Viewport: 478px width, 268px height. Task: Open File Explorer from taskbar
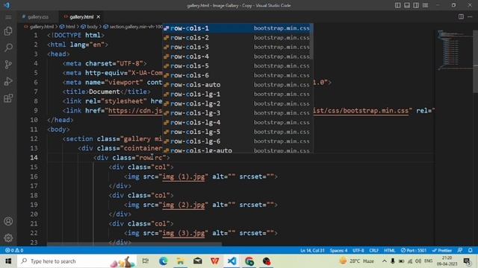click(x=180, y=261)
